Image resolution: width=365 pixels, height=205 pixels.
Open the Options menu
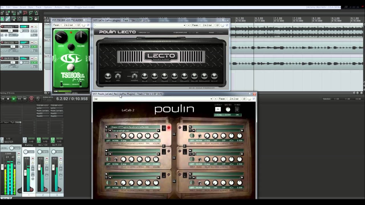tap(48, 7)
